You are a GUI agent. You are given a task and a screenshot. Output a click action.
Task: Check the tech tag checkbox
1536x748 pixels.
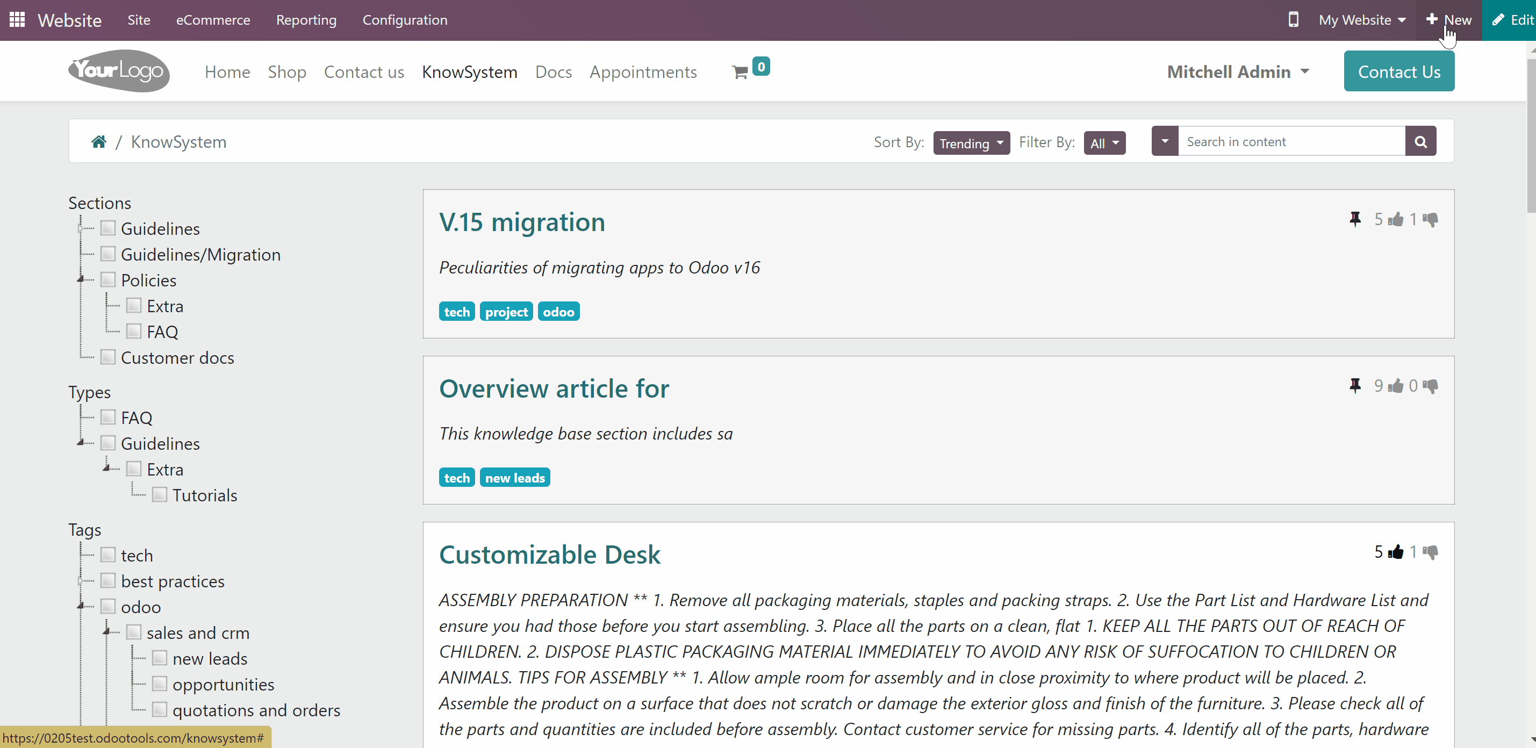point(108,555)
